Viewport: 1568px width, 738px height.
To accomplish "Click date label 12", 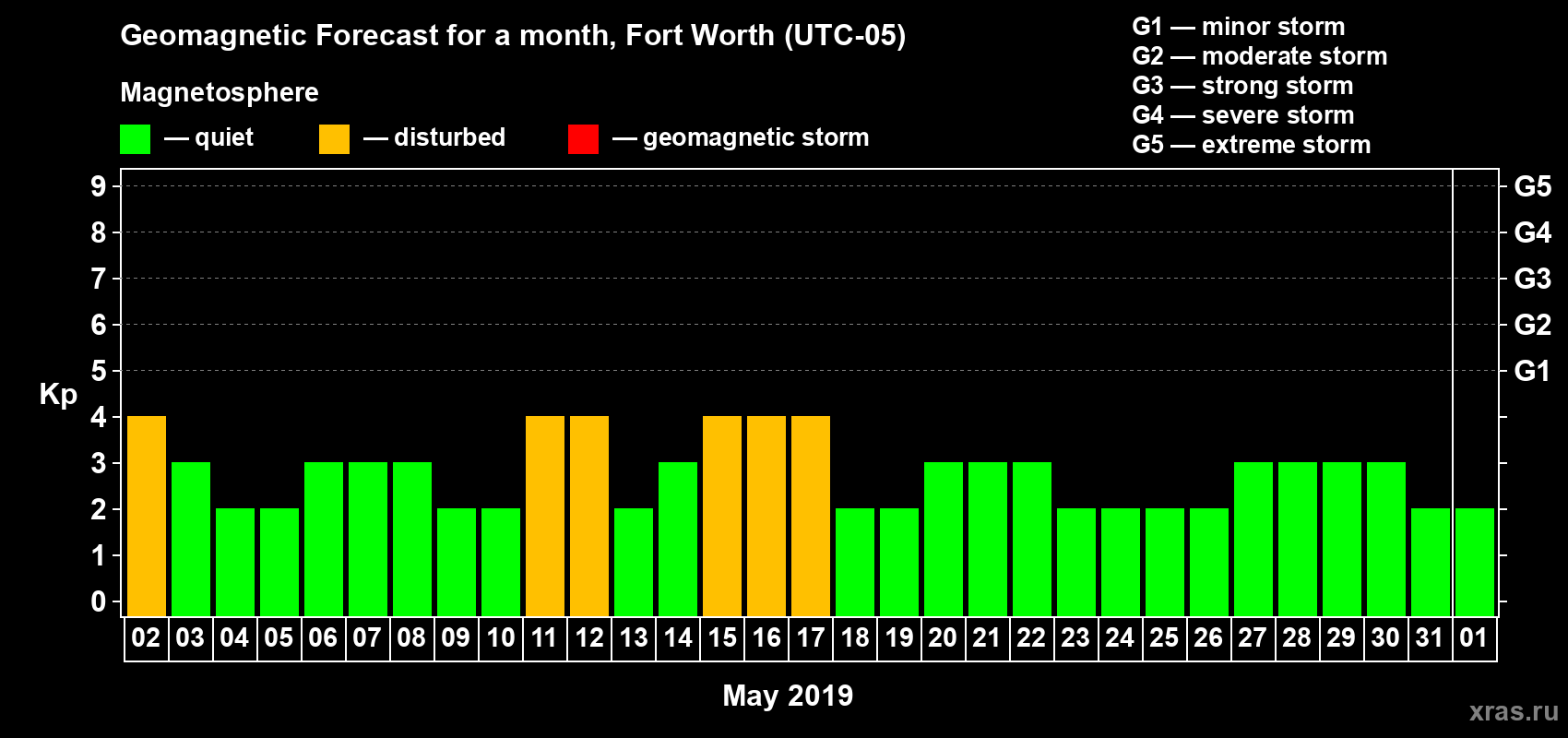I will click(x=588, y=638).
